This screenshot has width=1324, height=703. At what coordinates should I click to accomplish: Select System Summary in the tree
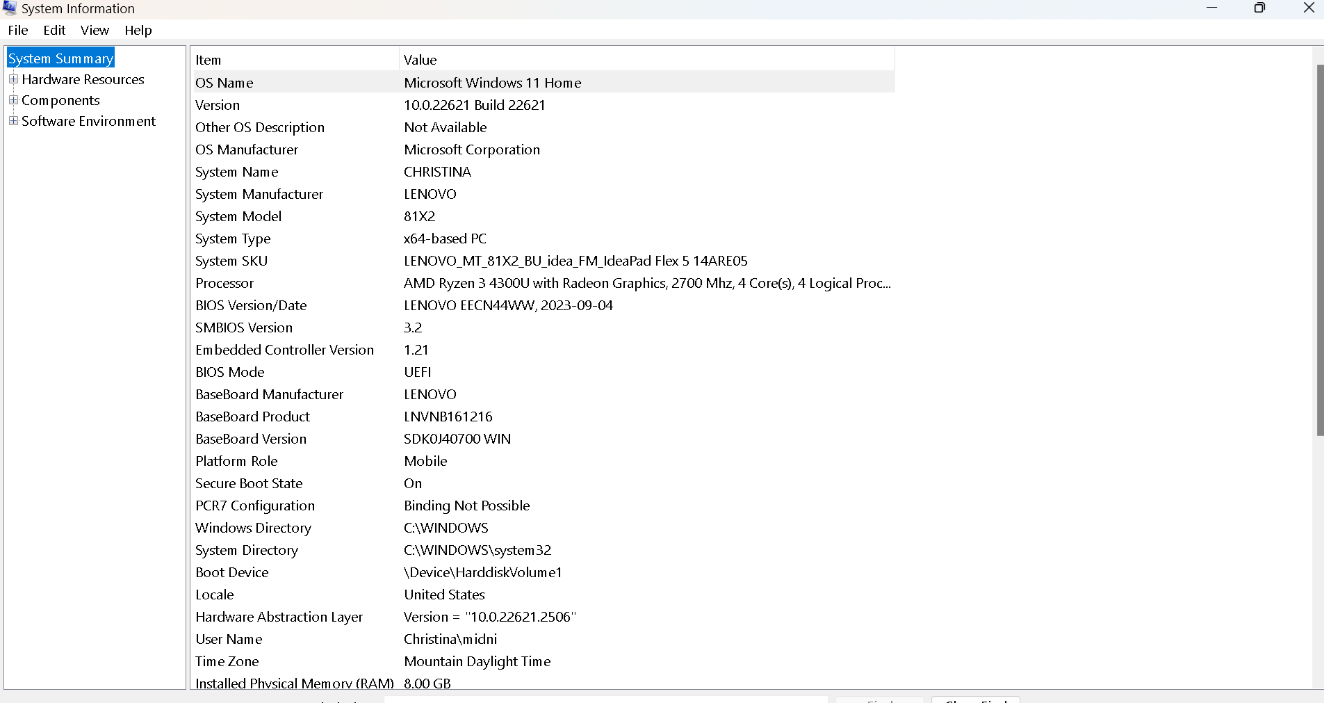pyautogui.click(x=61, y=58)
